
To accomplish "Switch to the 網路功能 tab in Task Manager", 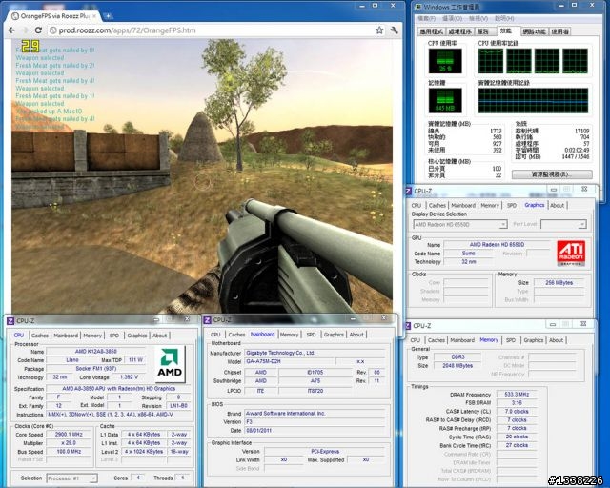I will click(x=534, y=31).
